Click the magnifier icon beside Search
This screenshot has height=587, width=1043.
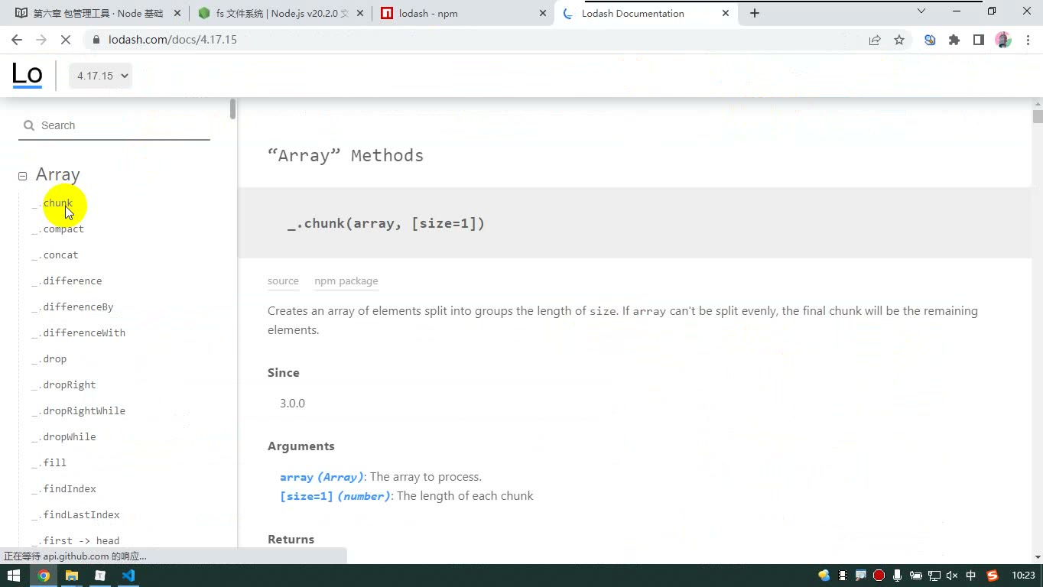[x=29, y=125]
